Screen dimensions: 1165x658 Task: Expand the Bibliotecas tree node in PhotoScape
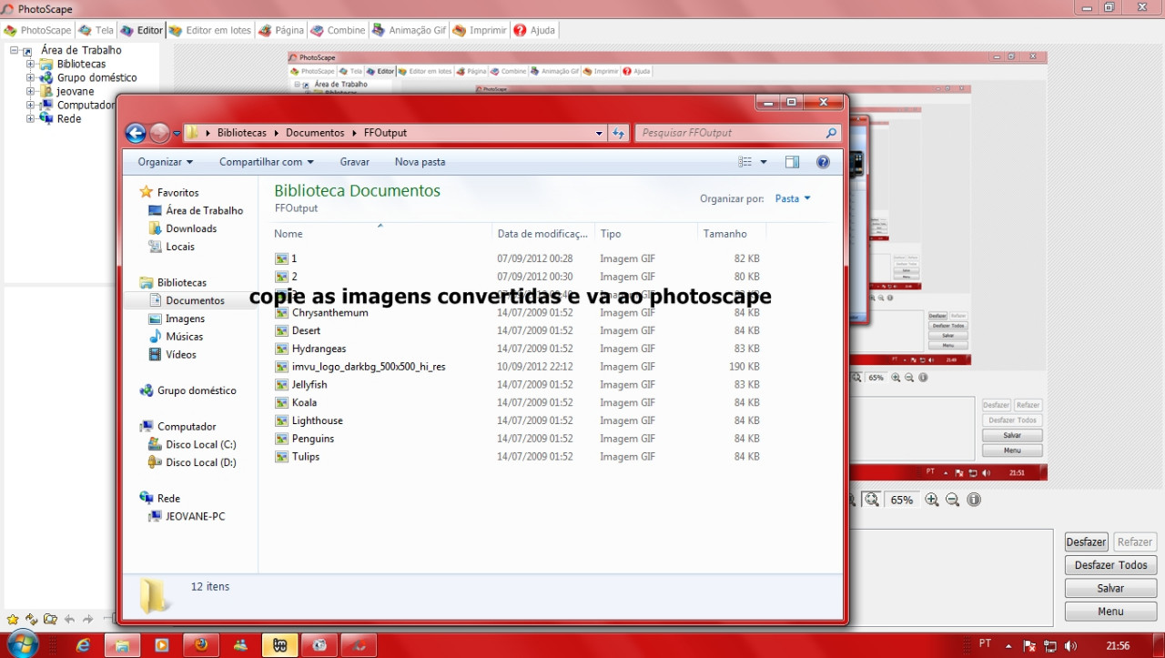pyautogui.click(x=30, y=65)
